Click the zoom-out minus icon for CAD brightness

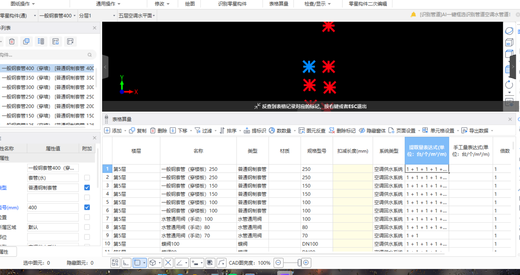[x=278, y=263]
